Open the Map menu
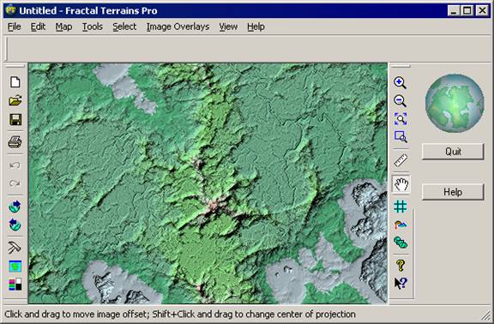Image resolution: width=494 pixels, height=324 pixels. point(63,27)
